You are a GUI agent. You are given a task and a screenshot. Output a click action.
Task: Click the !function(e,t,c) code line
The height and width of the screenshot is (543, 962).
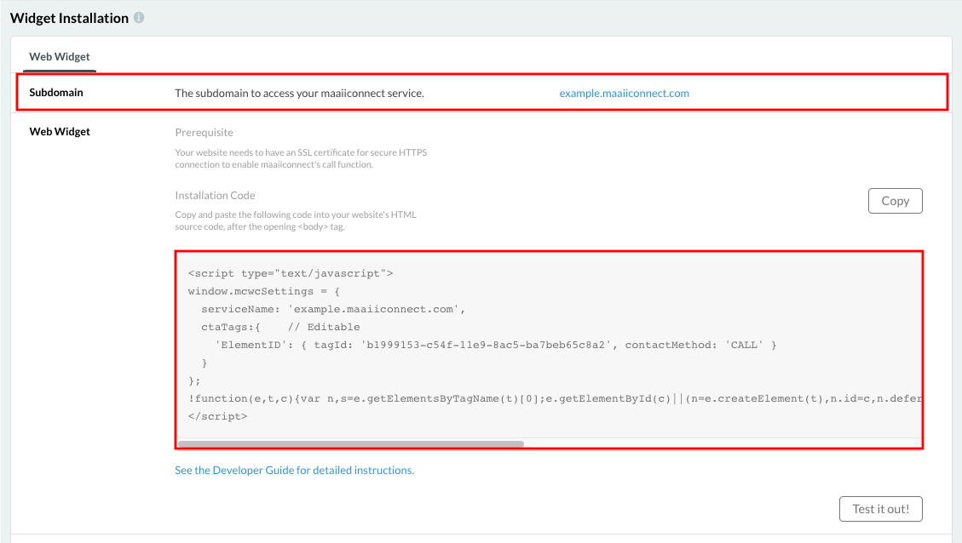coord(555,399)
